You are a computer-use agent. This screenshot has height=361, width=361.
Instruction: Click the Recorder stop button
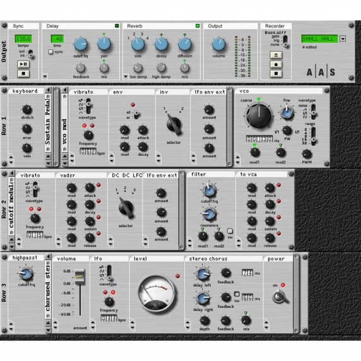pos(276,73)
